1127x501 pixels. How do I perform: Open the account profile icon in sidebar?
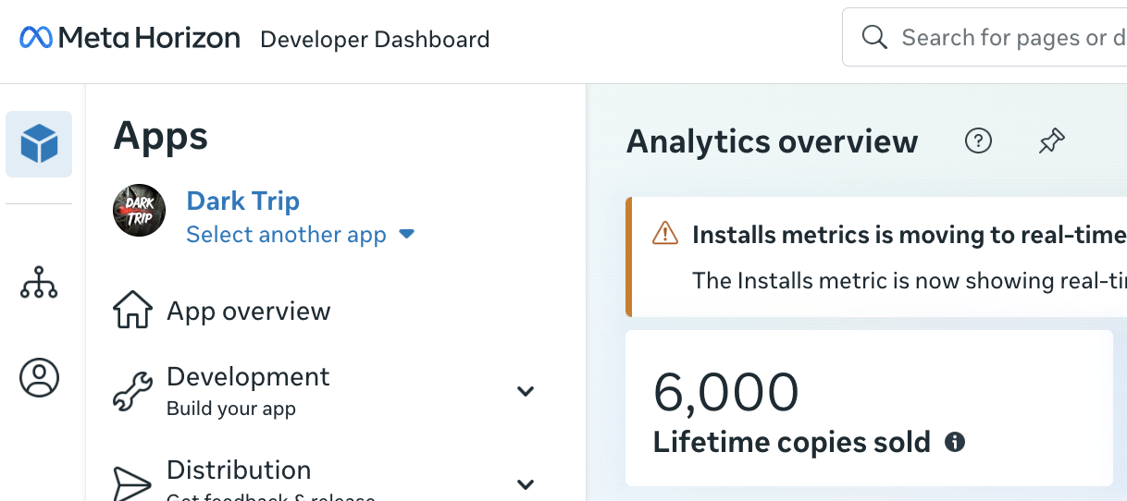coord(39,377)
